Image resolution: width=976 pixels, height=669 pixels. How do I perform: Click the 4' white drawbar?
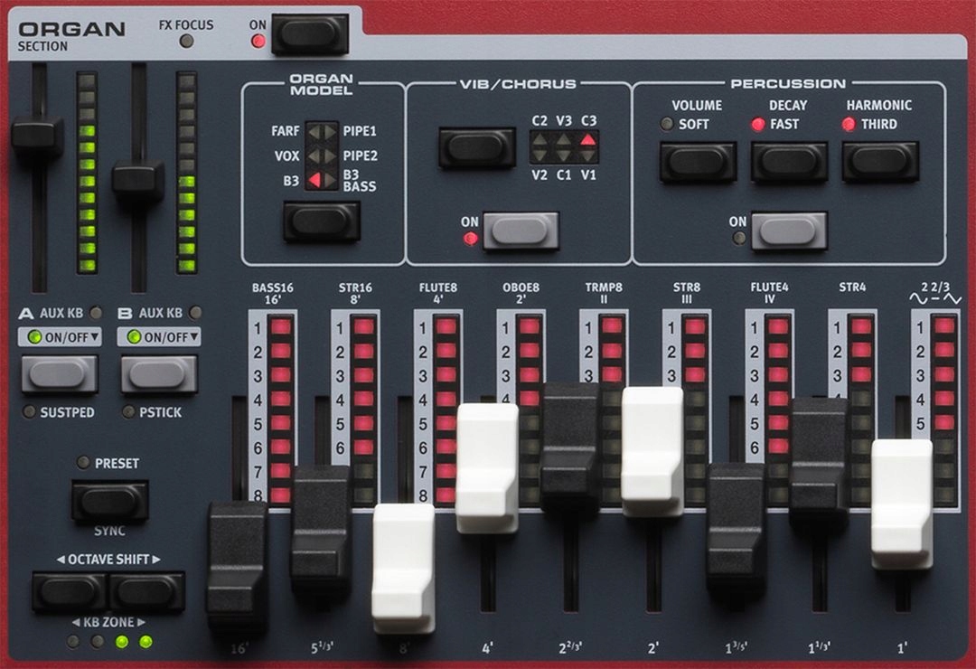click(487, 467)
